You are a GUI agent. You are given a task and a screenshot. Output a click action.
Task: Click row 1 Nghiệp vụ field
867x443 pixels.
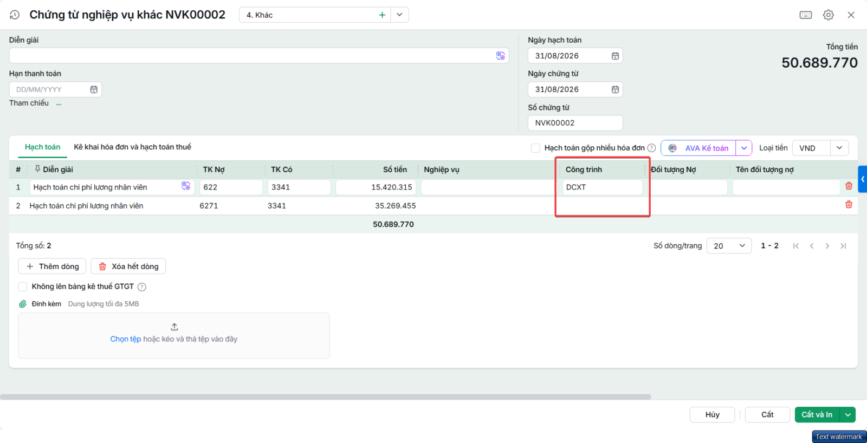click(x=488, y=187)
